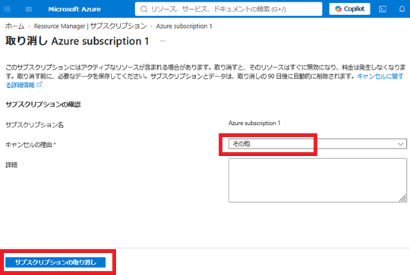410x275 pixels.
Task: Open the notifications bell
Action: click(402, 9)
